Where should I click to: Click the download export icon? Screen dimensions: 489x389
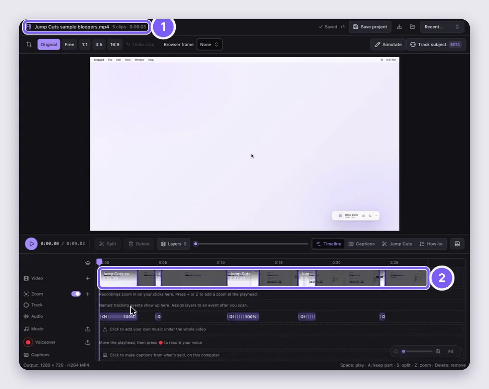pos(399,27)
